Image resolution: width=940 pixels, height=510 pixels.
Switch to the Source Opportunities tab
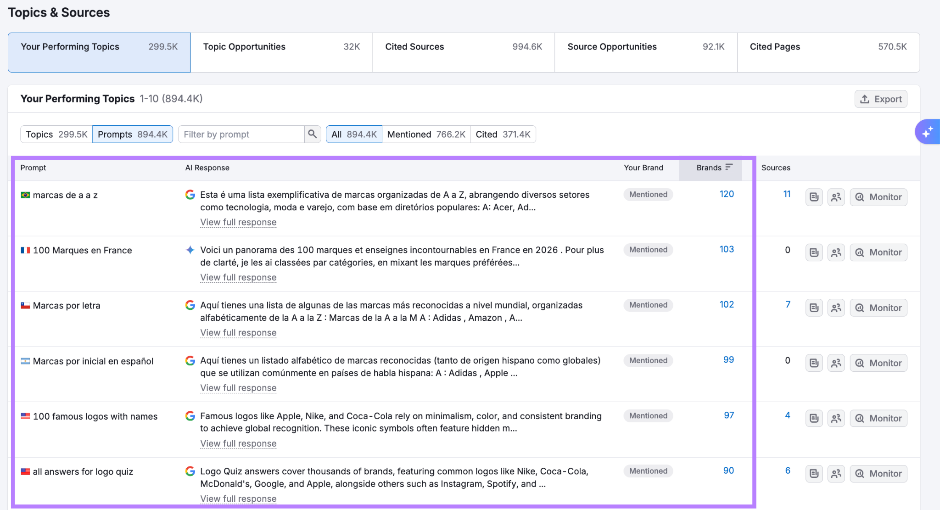tap(646, 52)
